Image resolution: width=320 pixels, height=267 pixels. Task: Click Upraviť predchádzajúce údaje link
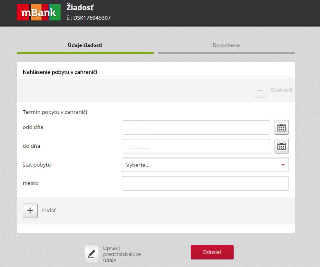click(122, 254)
